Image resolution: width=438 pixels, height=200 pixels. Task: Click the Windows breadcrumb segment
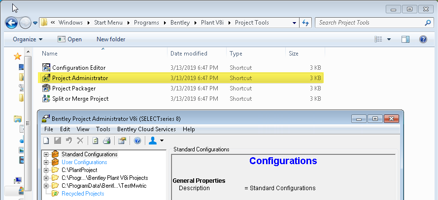(x=70, y=23)
